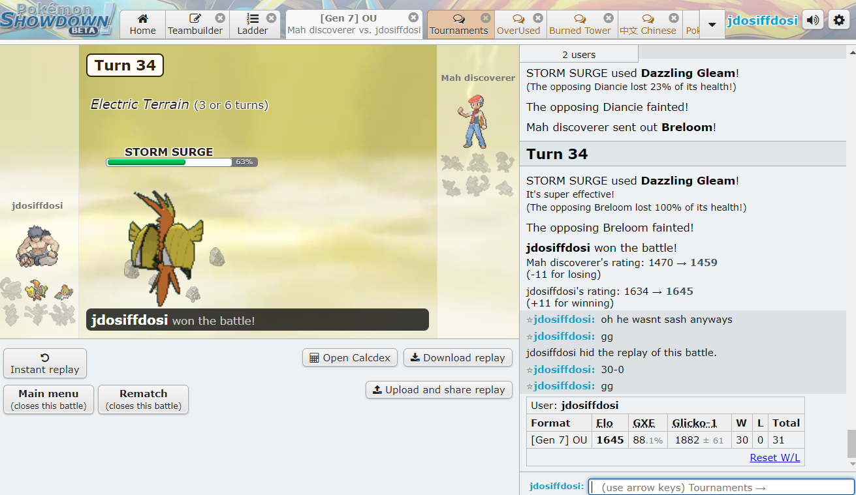
Task: Click the 88.1% GXE value
Action: pos(648,440)
